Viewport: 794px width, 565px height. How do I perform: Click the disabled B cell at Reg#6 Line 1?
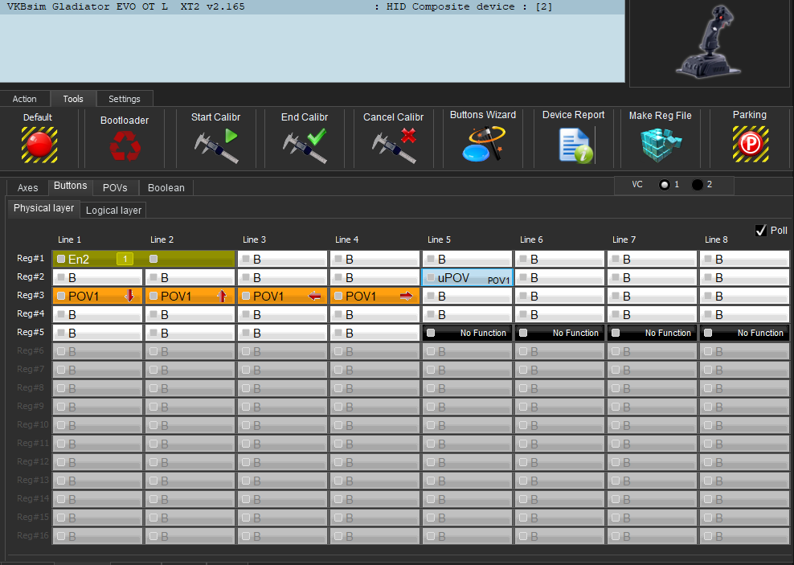coord(97,351)
